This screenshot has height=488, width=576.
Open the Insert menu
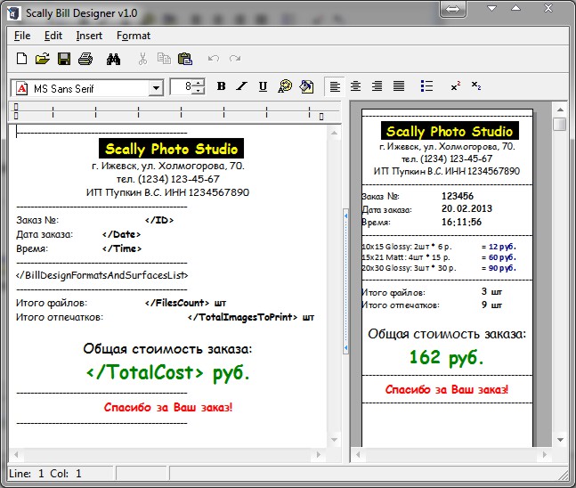coord(89,36)
